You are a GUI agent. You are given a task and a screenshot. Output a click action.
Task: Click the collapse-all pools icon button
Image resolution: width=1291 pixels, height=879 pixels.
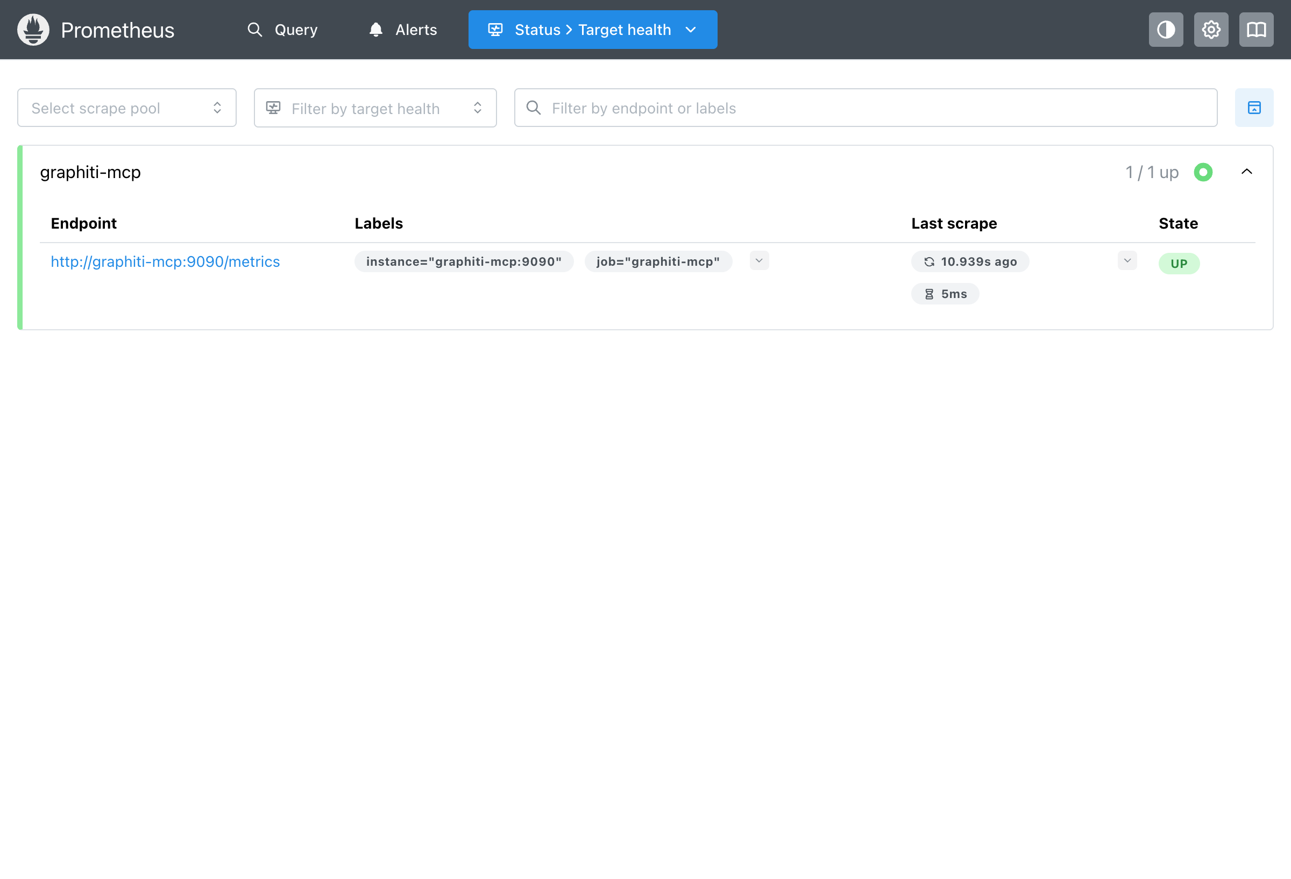[1253, 108]
